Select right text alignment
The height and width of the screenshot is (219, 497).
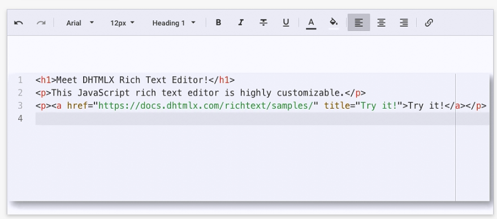point(404,23)
